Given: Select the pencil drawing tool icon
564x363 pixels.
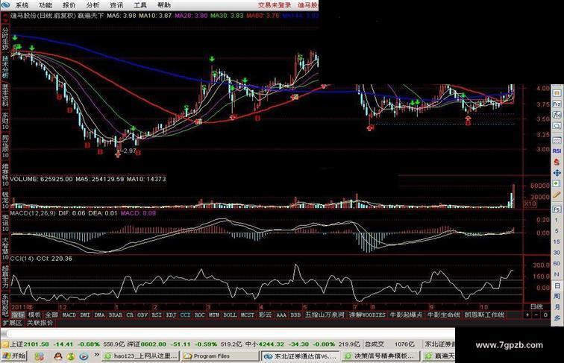Looking at the screenshot, I should (557, 195).
